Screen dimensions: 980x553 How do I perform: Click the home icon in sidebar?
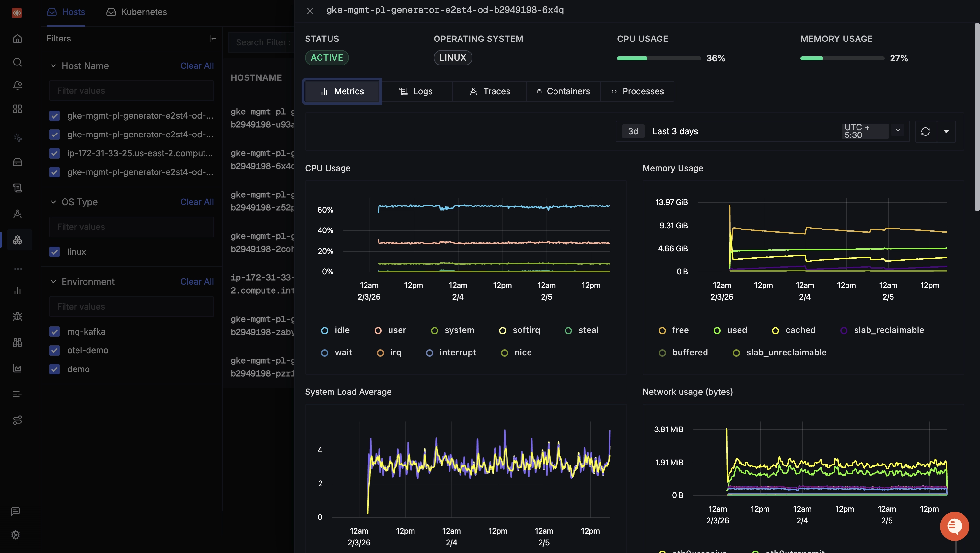coord(17,39)
